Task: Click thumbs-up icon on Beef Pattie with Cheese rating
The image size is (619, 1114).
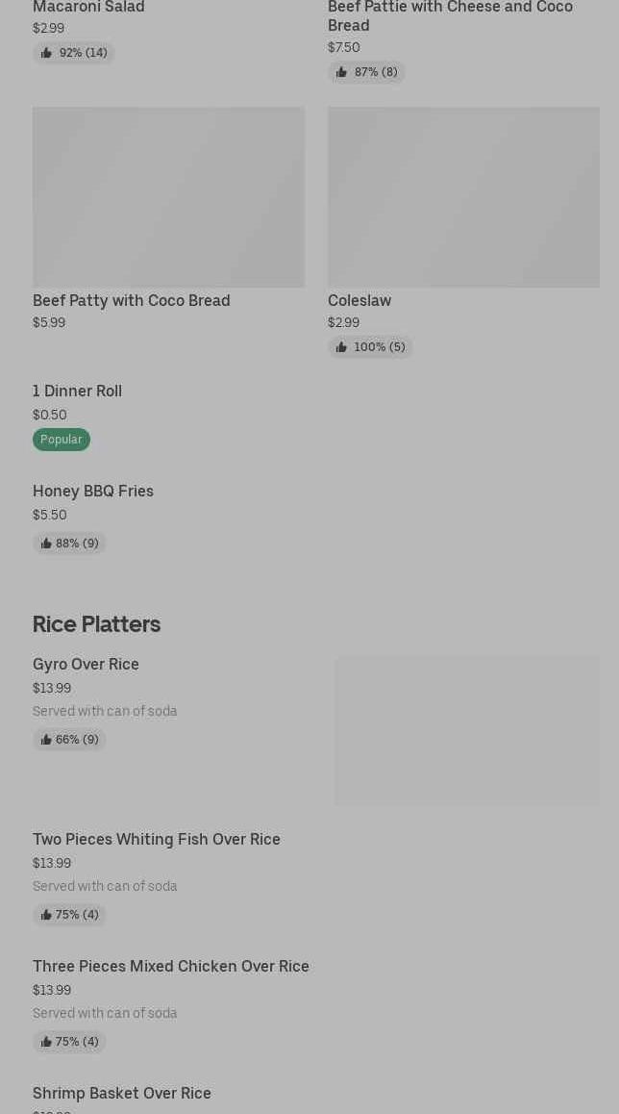Action: (x=341, y=72)
